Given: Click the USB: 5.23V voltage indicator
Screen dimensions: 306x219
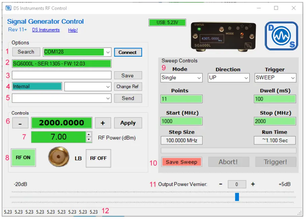Looking at the screenshot, I should (167, 23).
